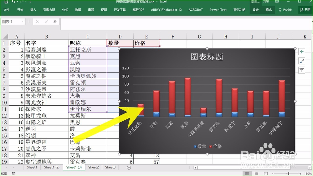The height and width of the screenshot is (176, 313).
Task: Open the 文件 menu tab
Action: [x=6, y=10]
